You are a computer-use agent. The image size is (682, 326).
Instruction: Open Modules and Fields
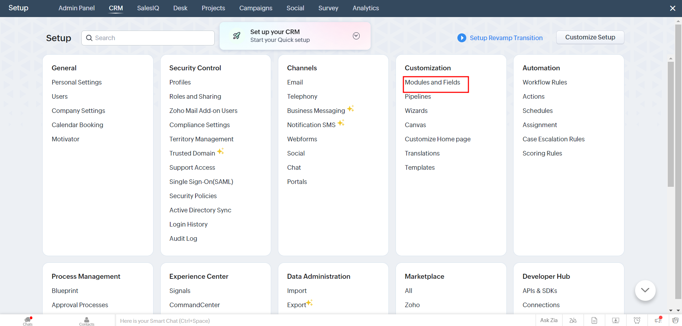click(433, 82)
